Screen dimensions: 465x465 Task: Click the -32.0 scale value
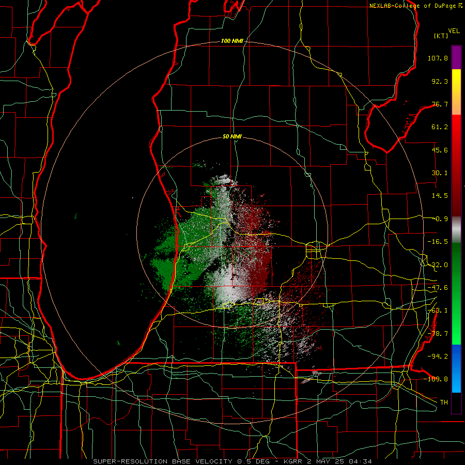pyautogui.click(x=438, y=265)
